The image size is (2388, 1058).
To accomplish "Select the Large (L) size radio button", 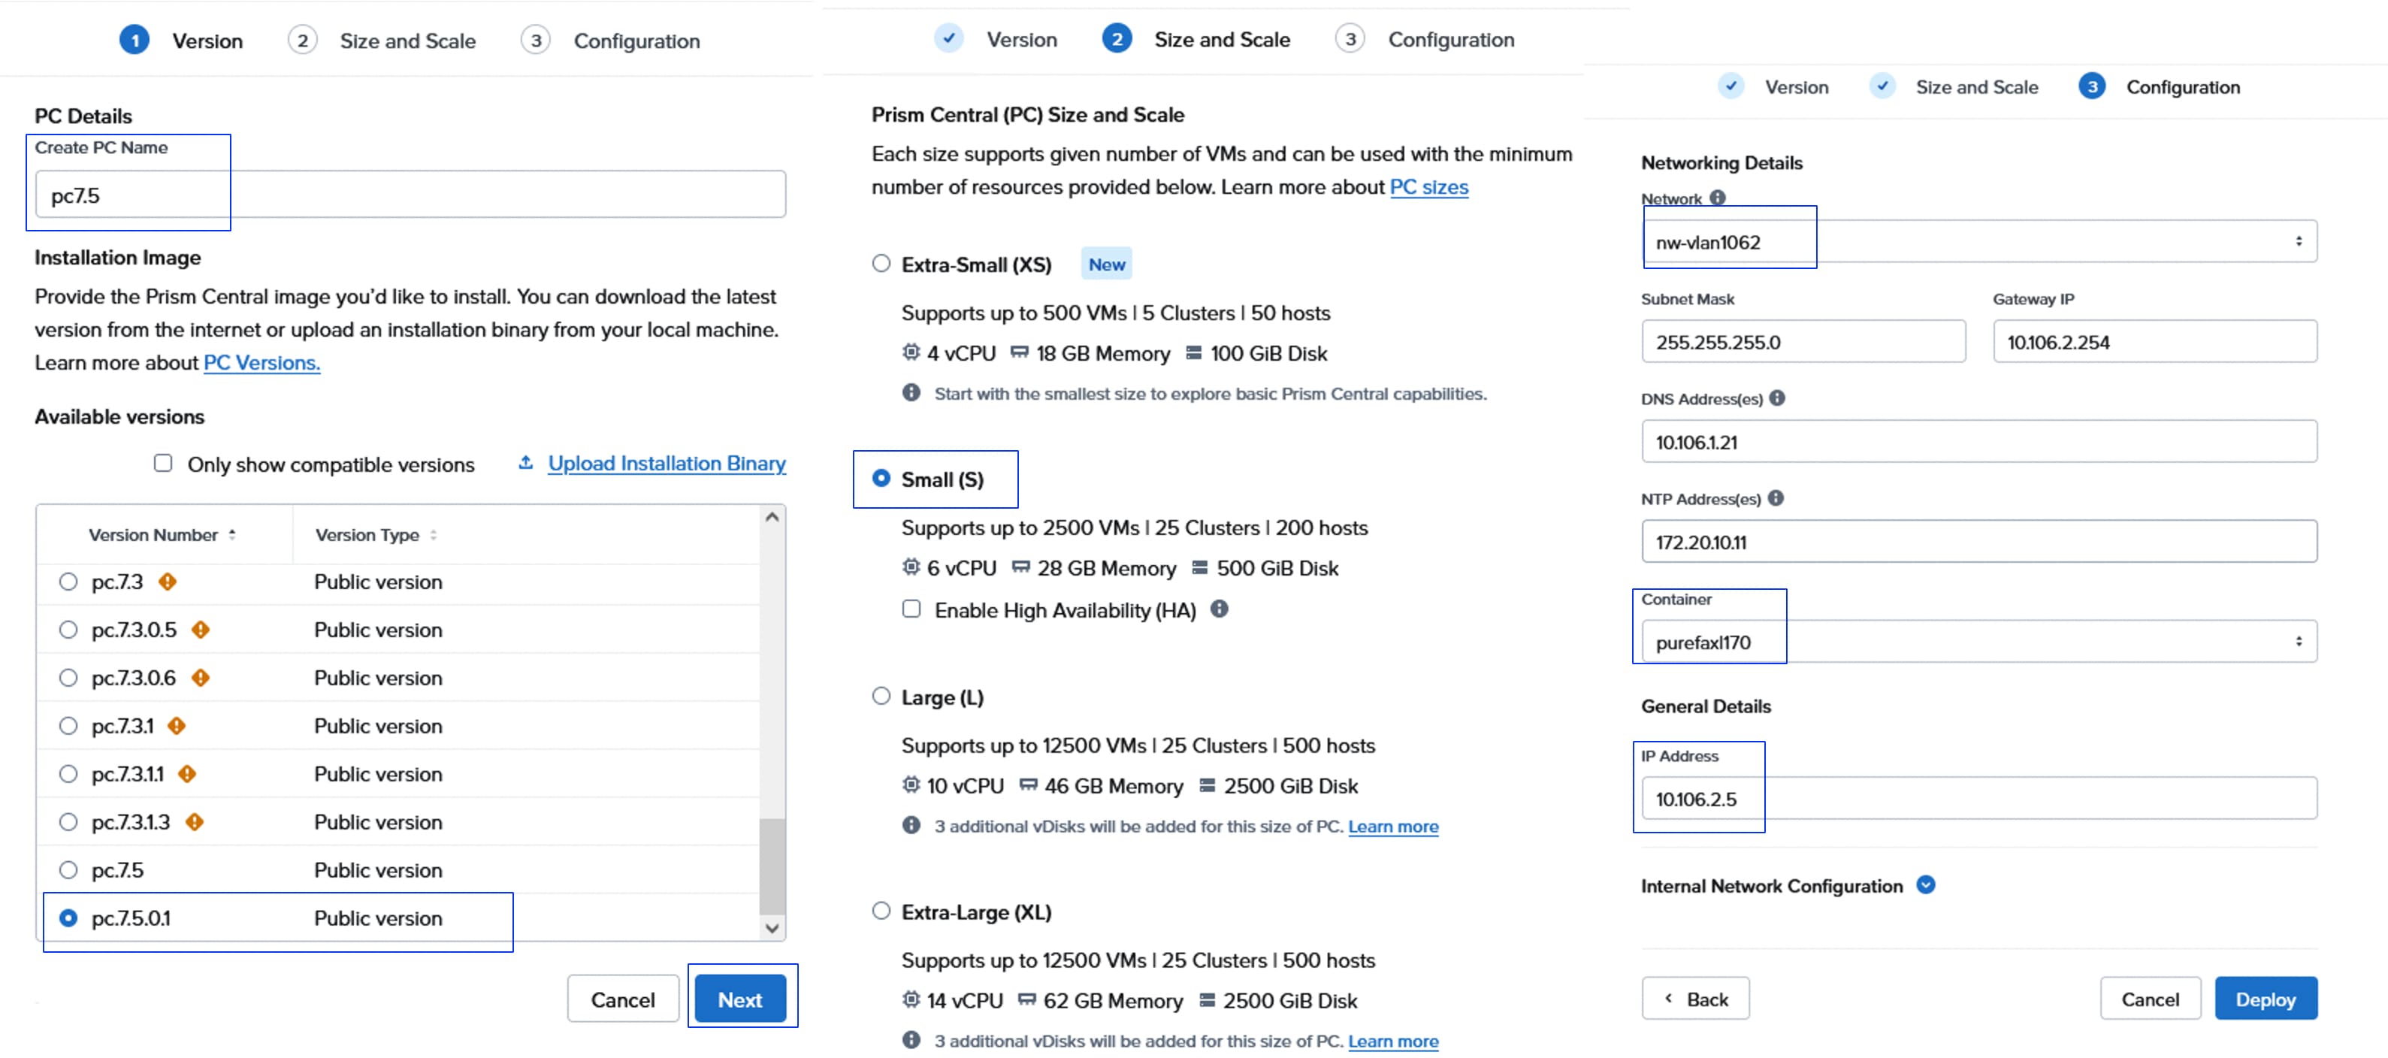I will 881,697.
